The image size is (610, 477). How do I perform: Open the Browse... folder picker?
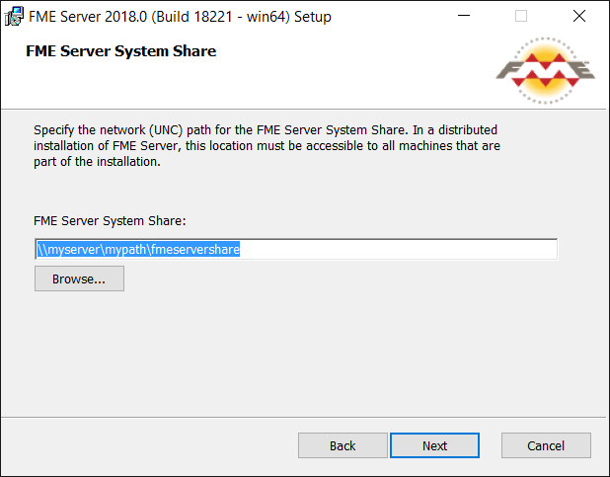pos(79,278)
